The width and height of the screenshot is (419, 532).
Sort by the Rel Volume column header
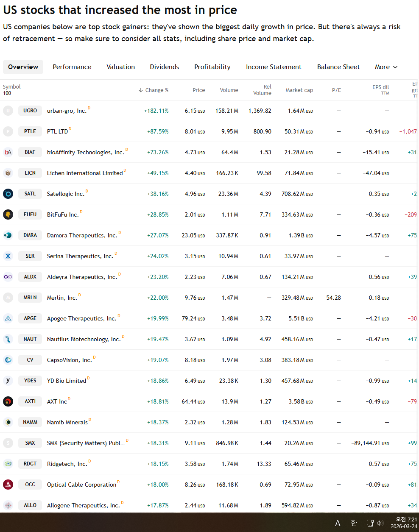(x=262, y=90)
